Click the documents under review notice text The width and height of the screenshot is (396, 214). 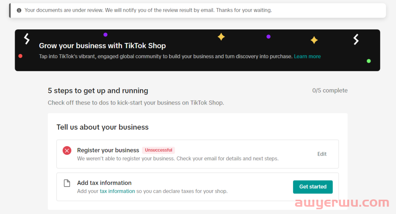point(148,10)
